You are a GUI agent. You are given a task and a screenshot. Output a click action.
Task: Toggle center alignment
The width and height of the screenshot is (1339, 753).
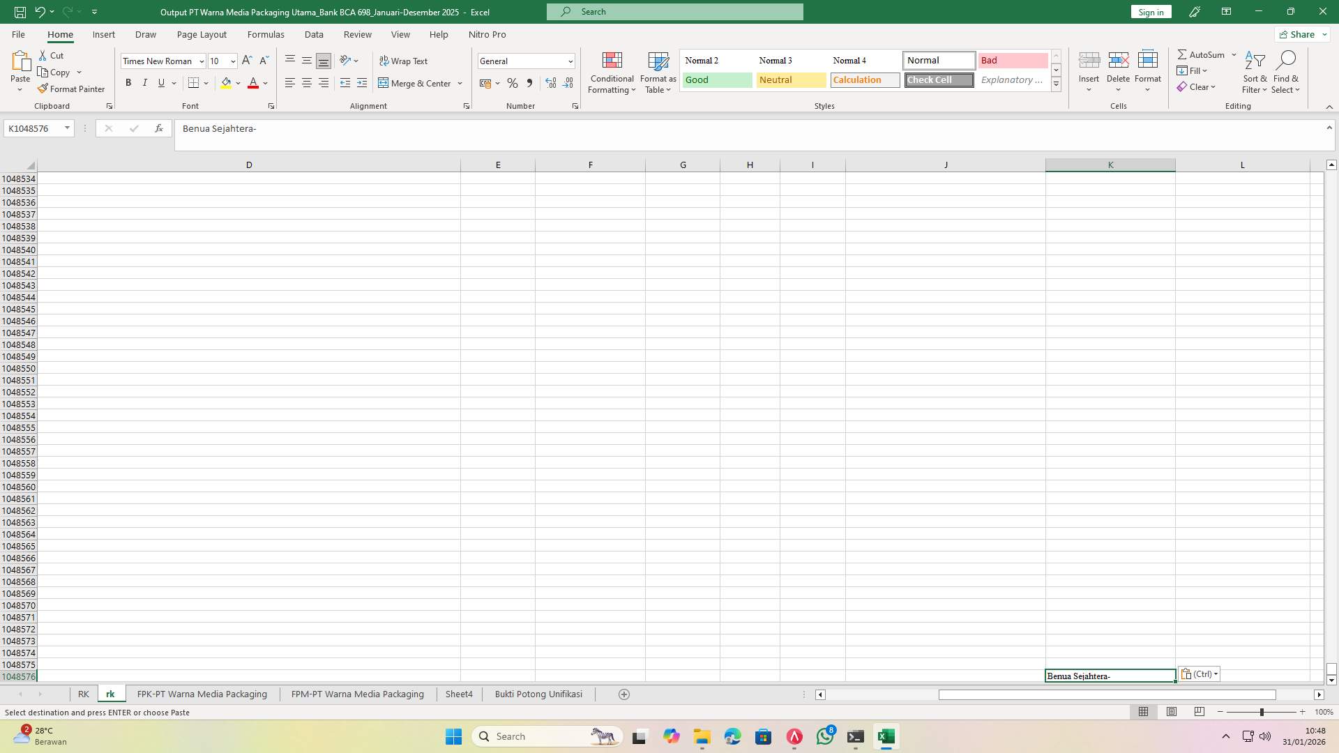pos(307,83)
